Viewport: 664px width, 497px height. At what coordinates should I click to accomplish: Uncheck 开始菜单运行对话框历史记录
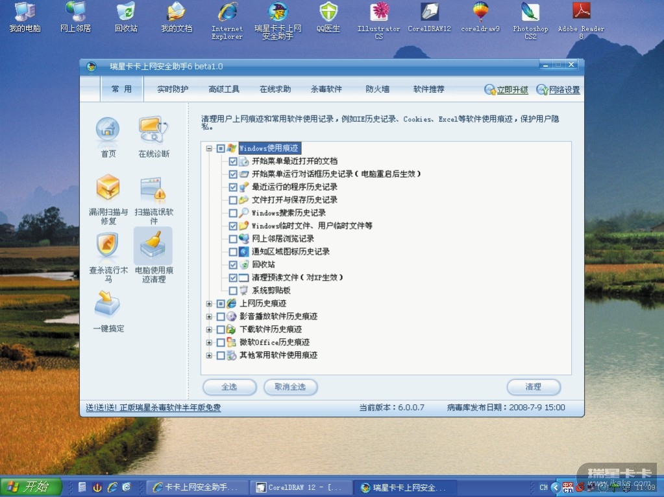pyautogui.click(x=233, y=174)
